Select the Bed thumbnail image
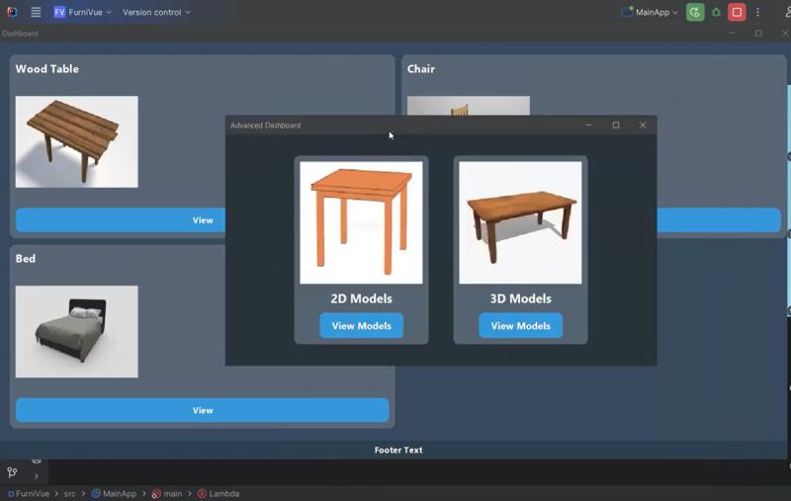 click(76, 331)
